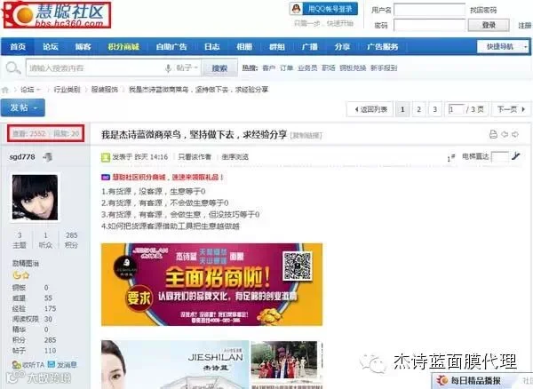Go to page 2 of the thread
533x389 pixels.
[418, 109]
